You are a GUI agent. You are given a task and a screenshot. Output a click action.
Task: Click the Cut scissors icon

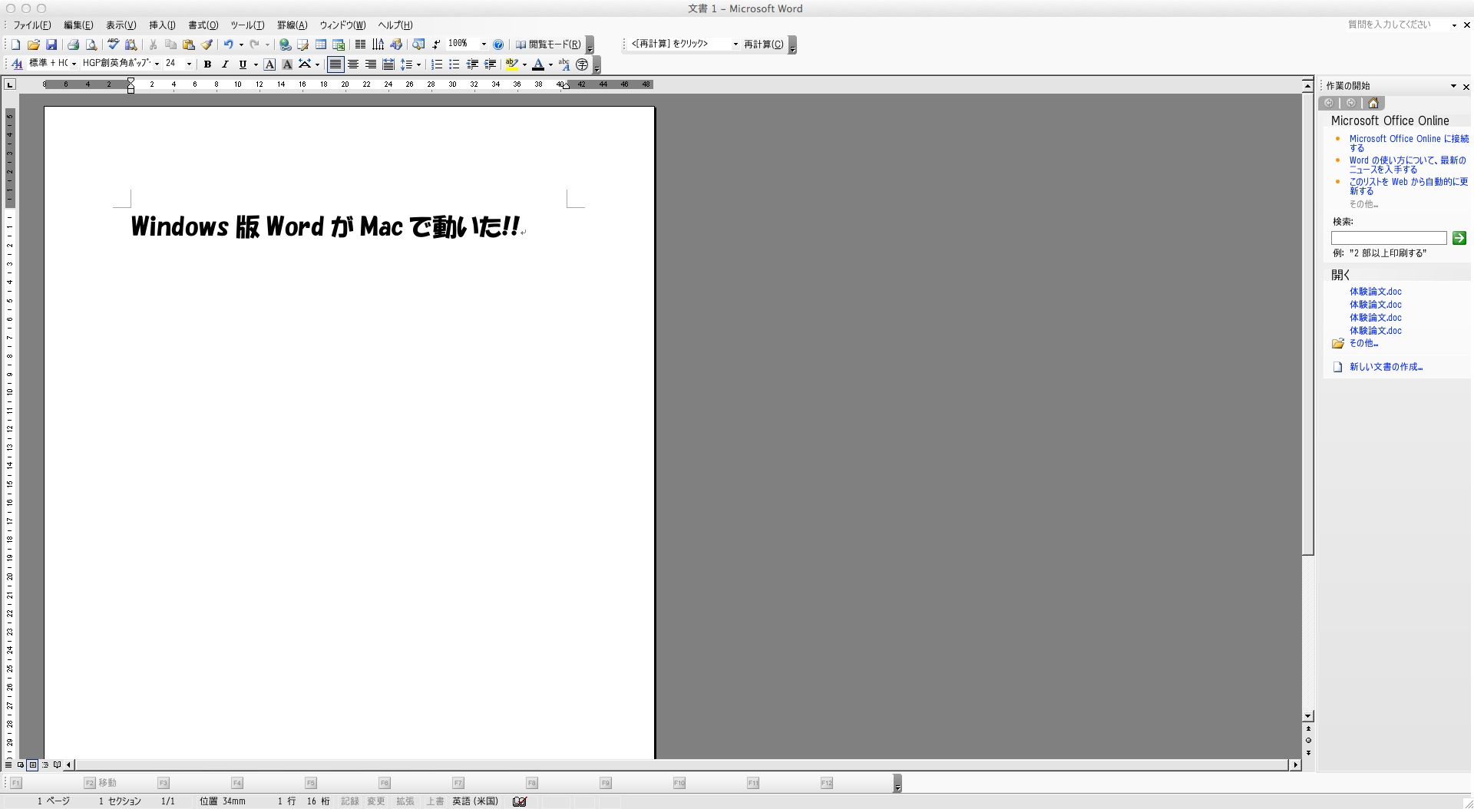tap(153, 45)
